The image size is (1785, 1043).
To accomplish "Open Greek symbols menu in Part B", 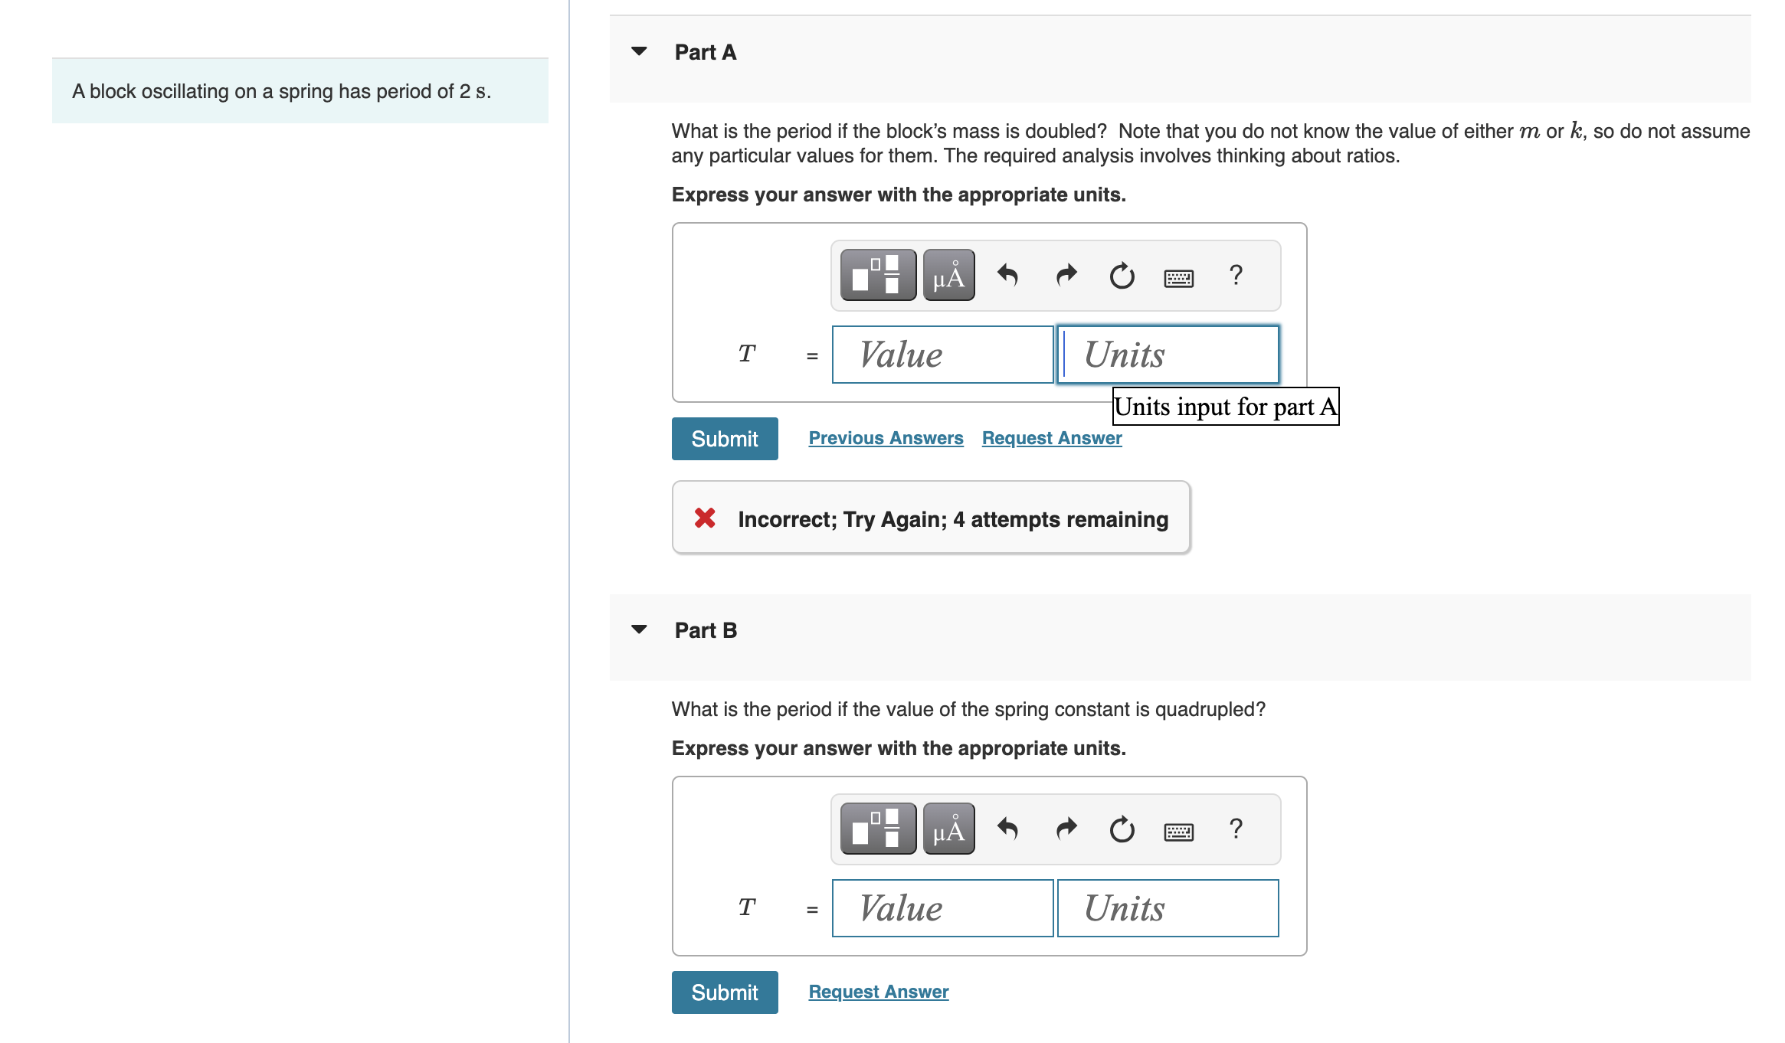I will point(948,829).
